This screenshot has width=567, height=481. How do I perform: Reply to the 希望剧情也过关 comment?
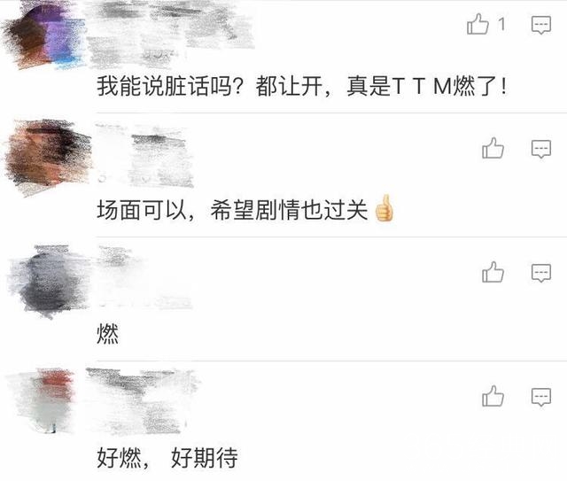pos(541,149)
